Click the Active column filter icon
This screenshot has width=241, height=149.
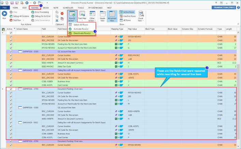[x=15, y=29]
